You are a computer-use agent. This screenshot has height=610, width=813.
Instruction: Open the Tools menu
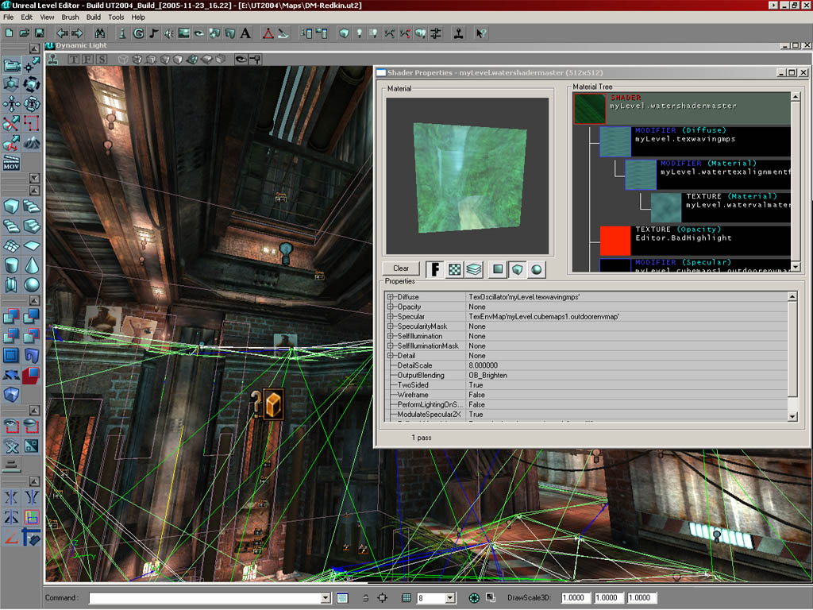(x=116, y=17)
